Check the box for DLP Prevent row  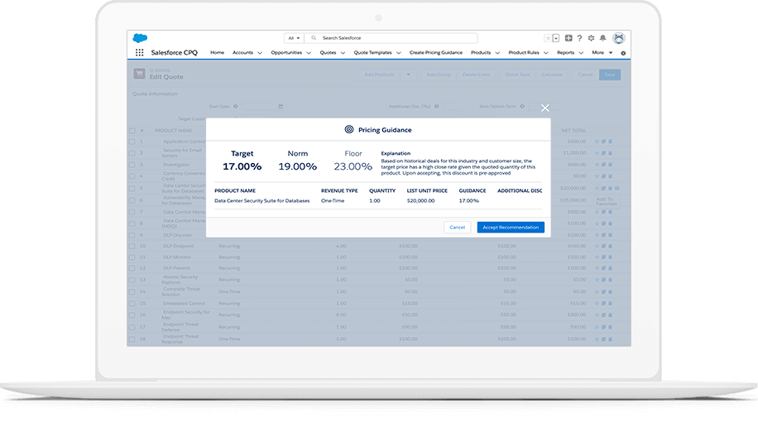coord(132,268)
